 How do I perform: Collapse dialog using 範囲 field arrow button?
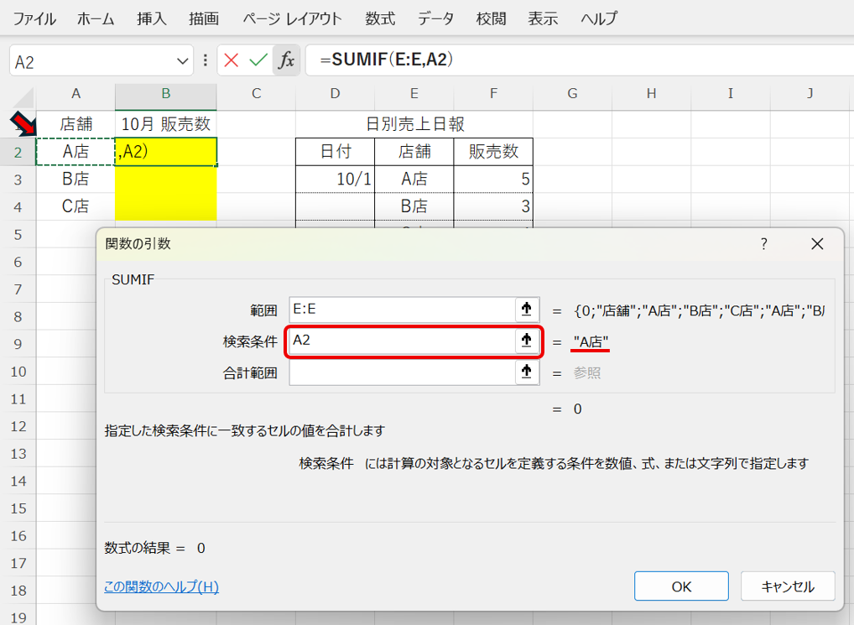(x=526, y=310)
